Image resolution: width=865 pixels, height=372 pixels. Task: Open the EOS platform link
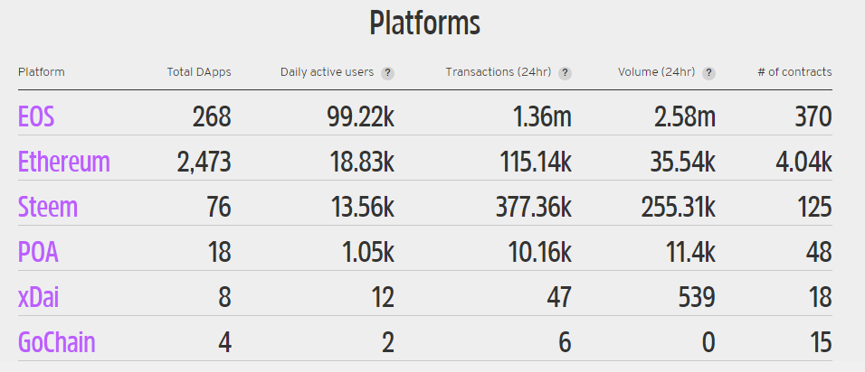36,116
